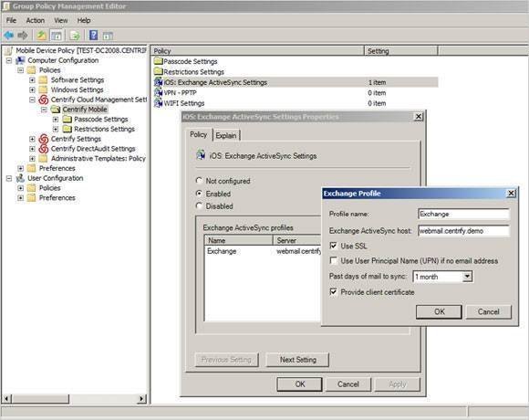Click the Computer Configuration computer icon
529x420 pixels.
tap(21, 60)
